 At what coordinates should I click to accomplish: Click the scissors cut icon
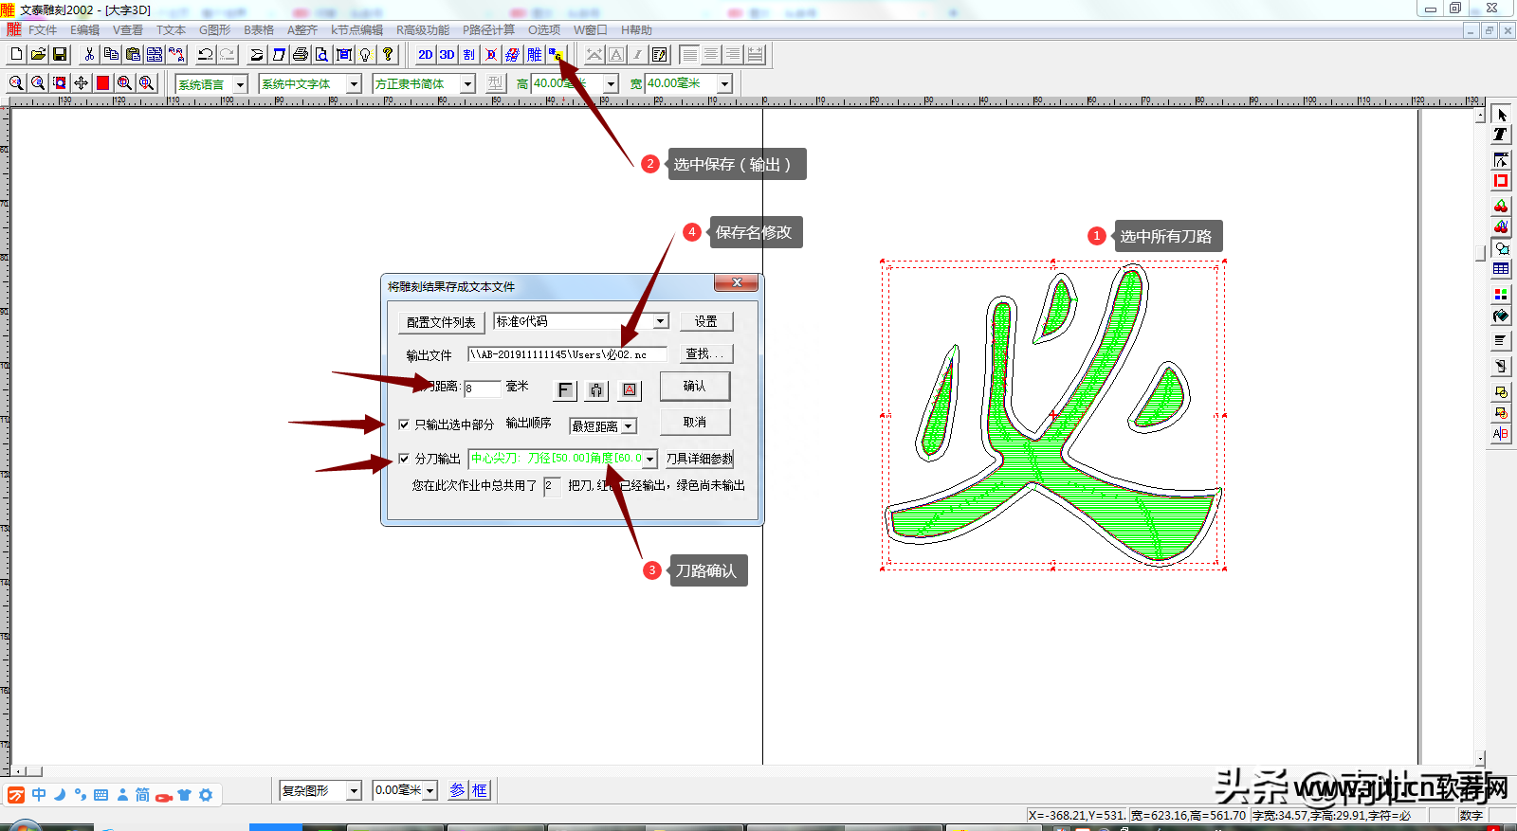tap(89, 55)
